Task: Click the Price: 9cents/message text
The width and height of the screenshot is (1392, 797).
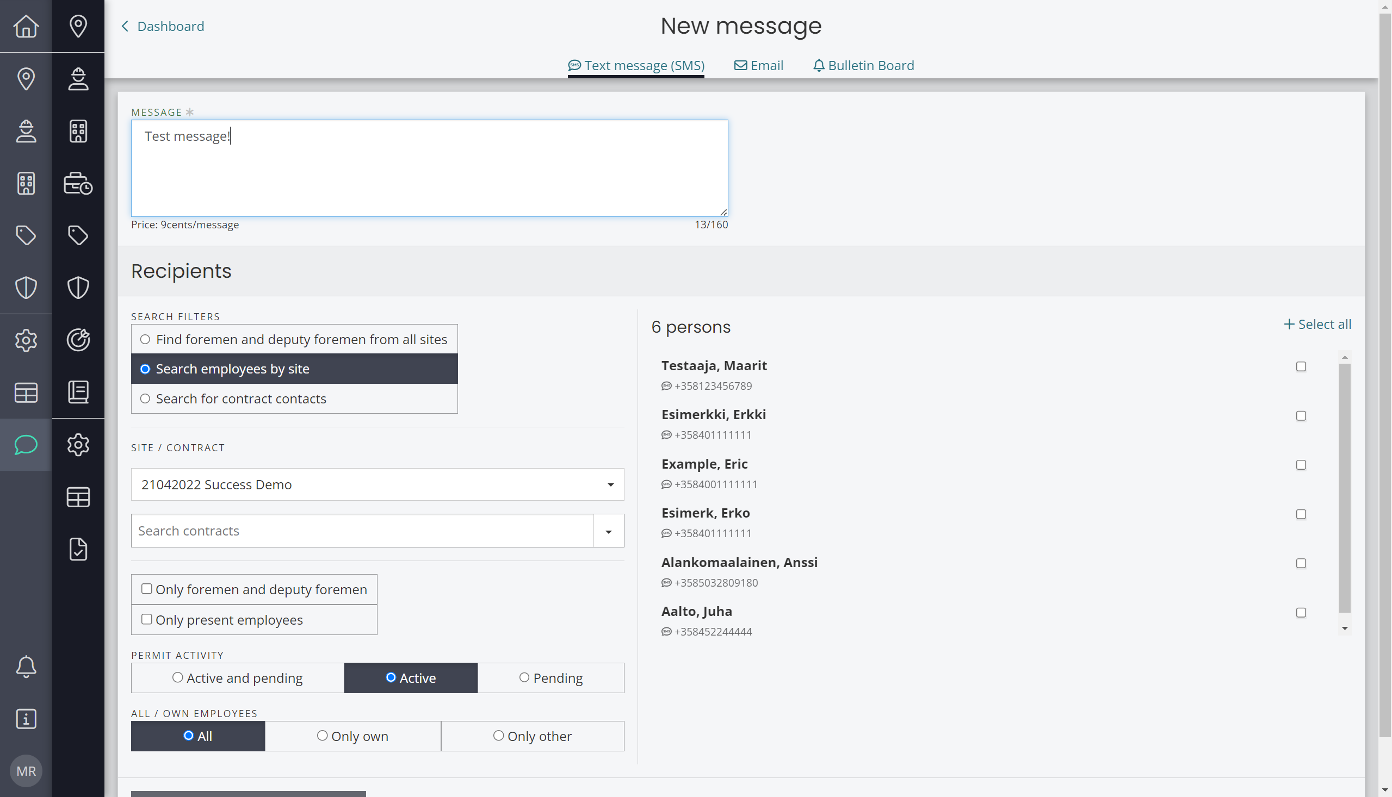Action: tap(185, 225)
